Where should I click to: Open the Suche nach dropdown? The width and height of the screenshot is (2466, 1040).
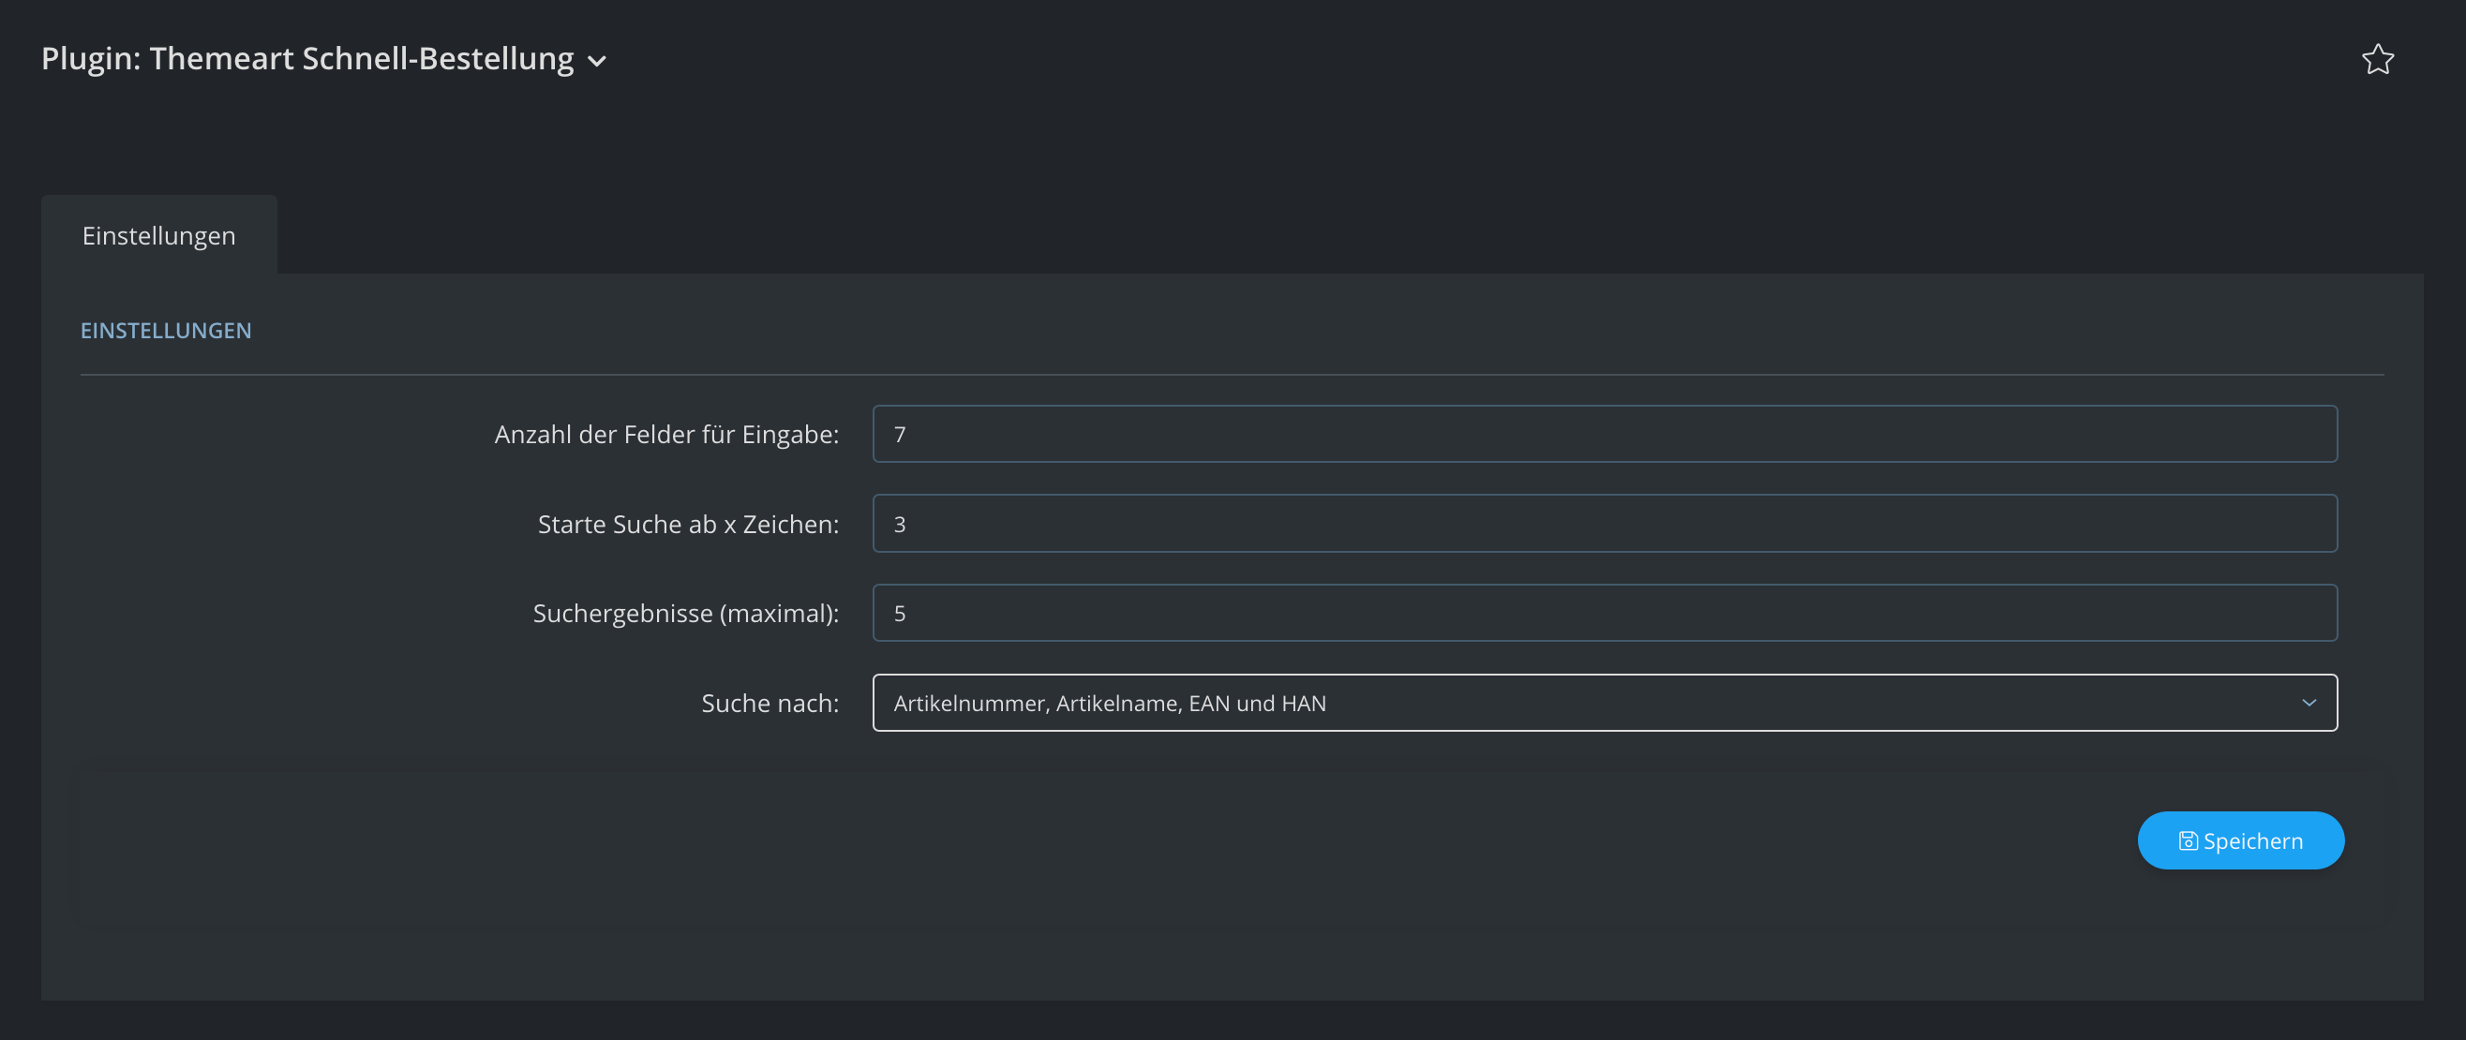[1605, 703]
